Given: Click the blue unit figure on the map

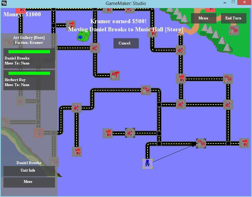Looking at the screenshot, I should 147,164.
